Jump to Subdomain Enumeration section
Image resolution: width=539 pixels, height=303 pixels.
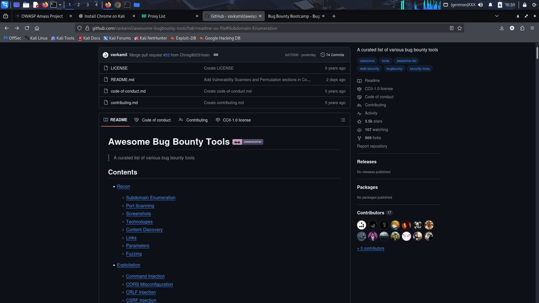tap(150, 198)
